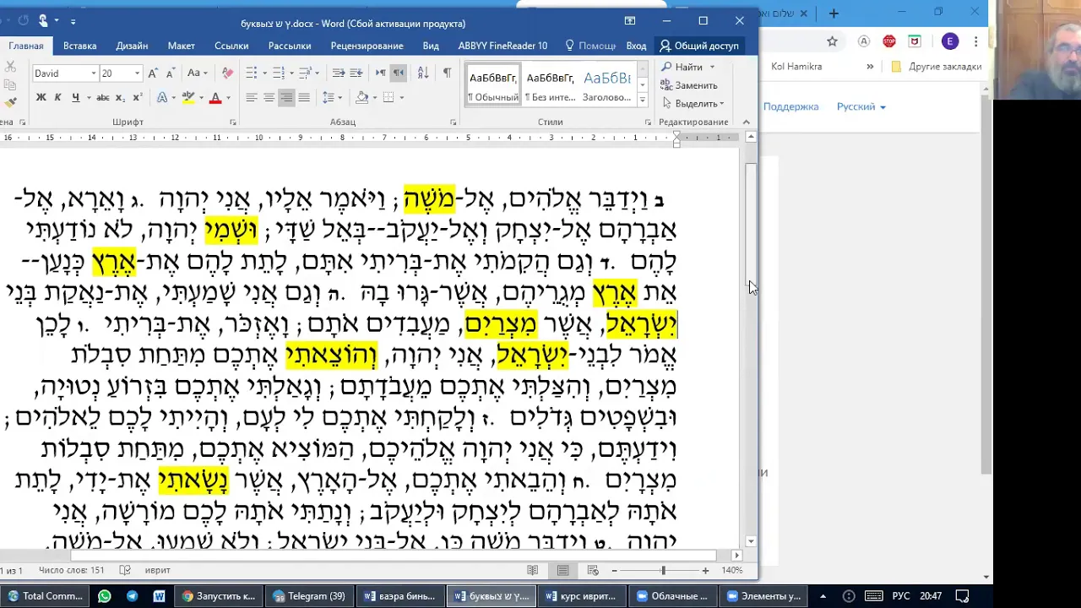Toggle bold Ж formatting
Image resolution: width=1081 pixels, height=608 pixels.
41,98
